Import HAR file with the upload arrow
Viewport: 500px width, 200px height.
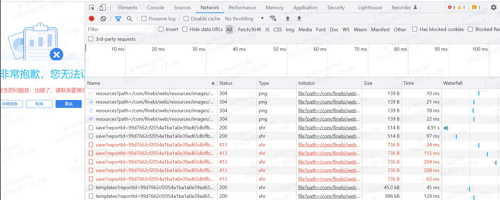[x=288, y=18]
